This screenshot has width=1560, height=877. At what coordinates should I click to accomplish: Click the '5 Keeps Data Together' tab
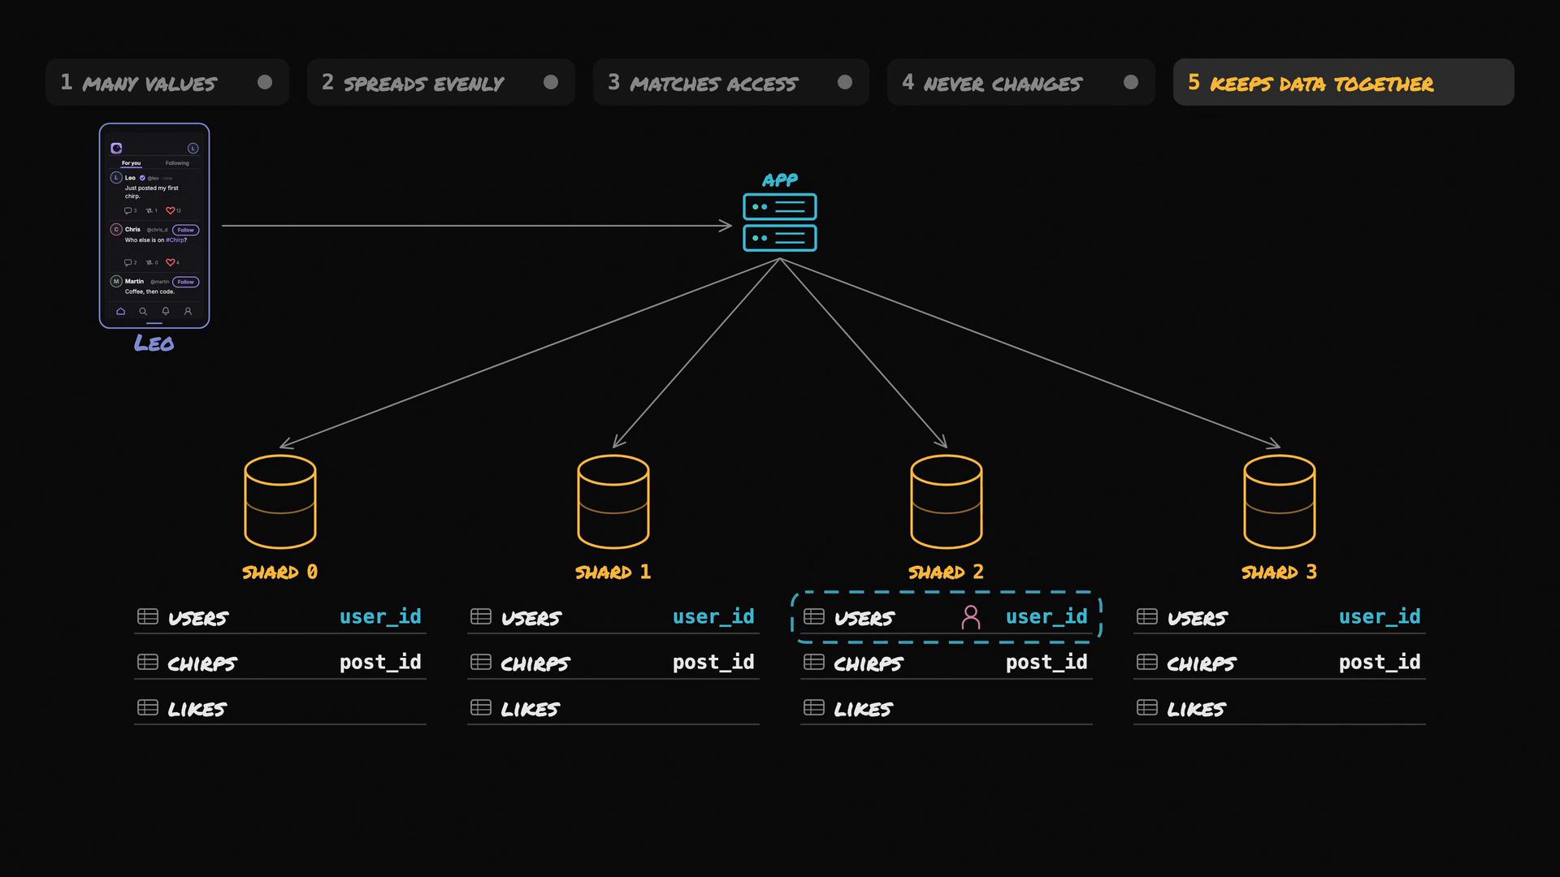[1344, 82]
